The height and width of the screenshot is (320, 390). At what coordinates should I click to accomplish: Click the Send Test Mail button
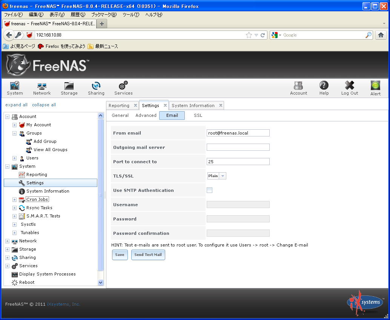pyautogui.click(x=148, y=255)
